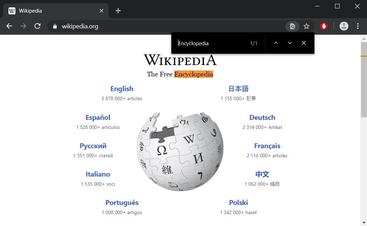Viewport: 367px width, 226px height.
Task: Open Japanese 日本語 Wikipedia
Action: (x=238, y=89)
